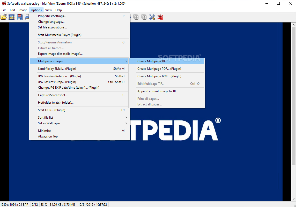Expand the Multipage images submenu
The height and width of the screenshot is (207, 296).
(x=79, y=61)
